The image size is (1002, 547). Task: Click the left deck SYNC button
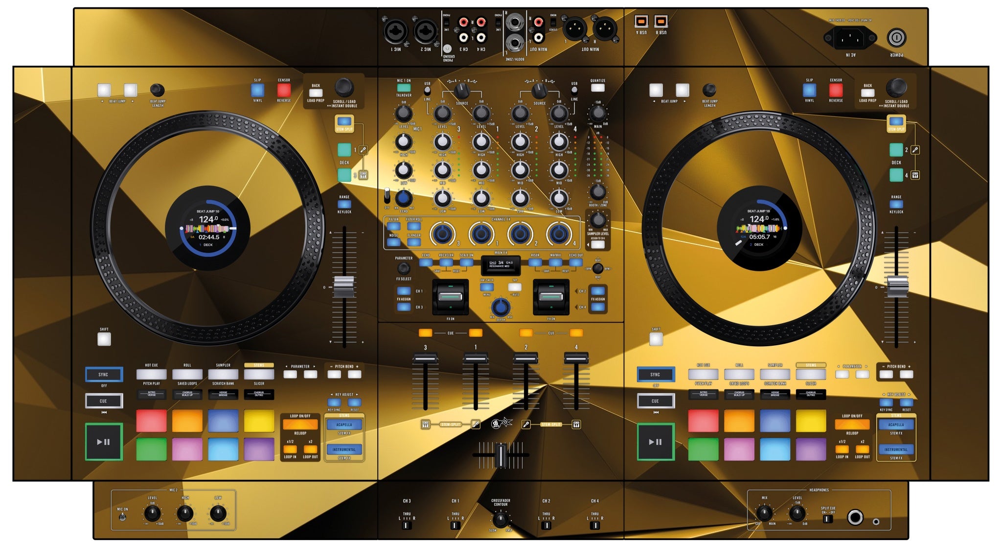tap(103, 375)
